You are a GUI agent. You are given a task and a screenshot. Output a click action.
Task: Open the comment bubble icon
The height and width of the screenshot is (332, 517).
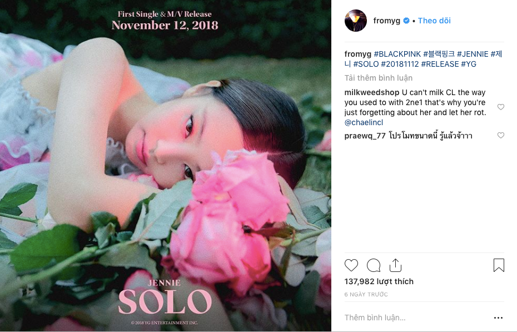point(374,265)
